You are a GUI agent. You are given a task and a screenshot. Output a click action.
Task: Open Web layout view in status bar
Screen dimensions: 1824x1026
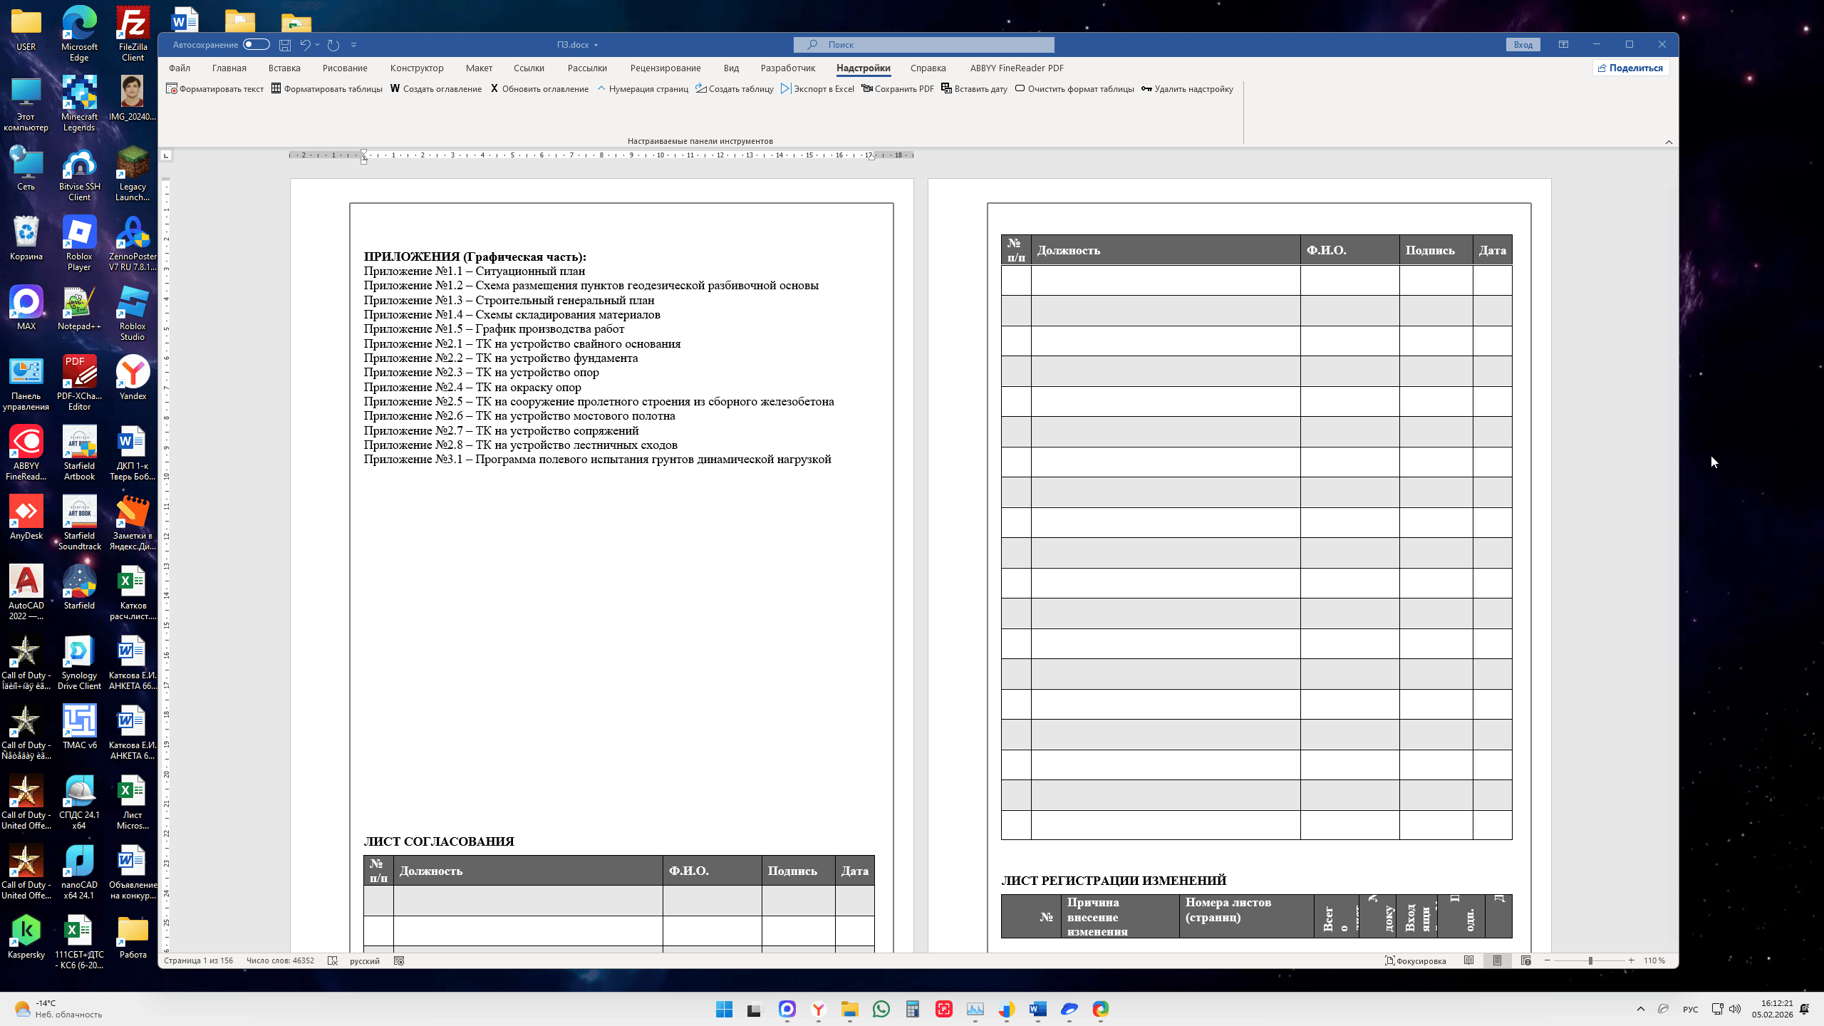tap(1525, 960)
